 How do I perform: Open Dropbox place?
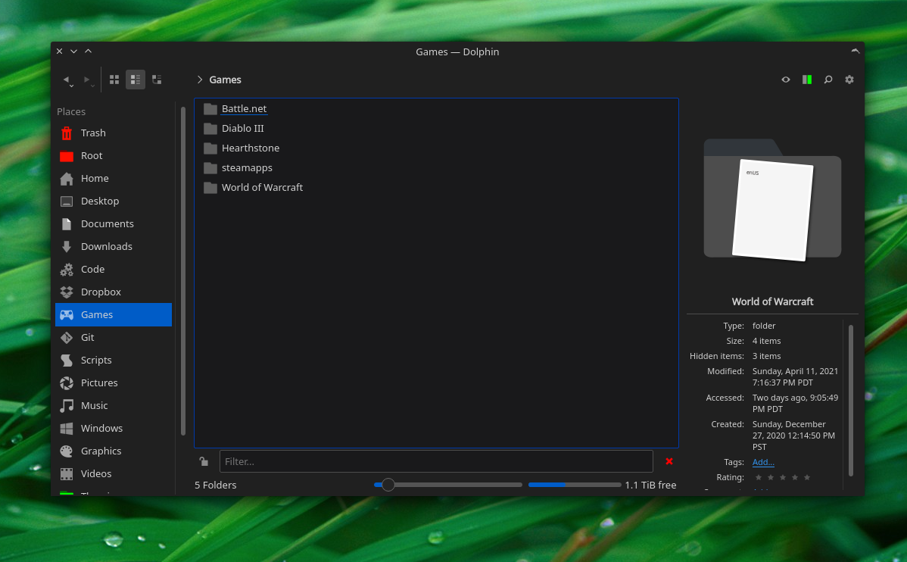click(114, 292)
